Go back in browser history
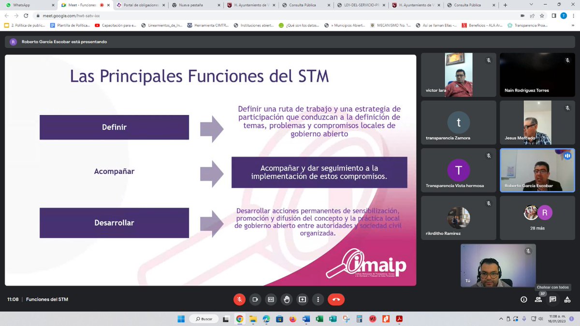The width and height of the screenshot is (580, 326). tap(7, 15)
